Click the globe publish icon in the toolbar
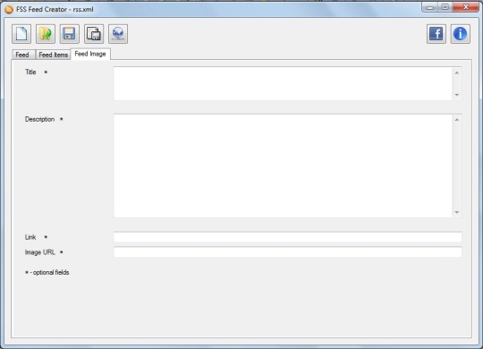The width and height of the screenshot is (483, 349). 118,34
